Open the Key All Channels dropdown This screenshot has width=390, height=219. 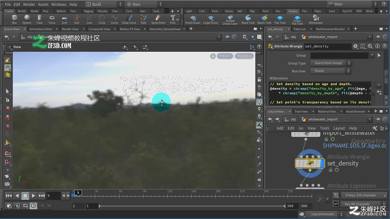[x=364, y=204]
